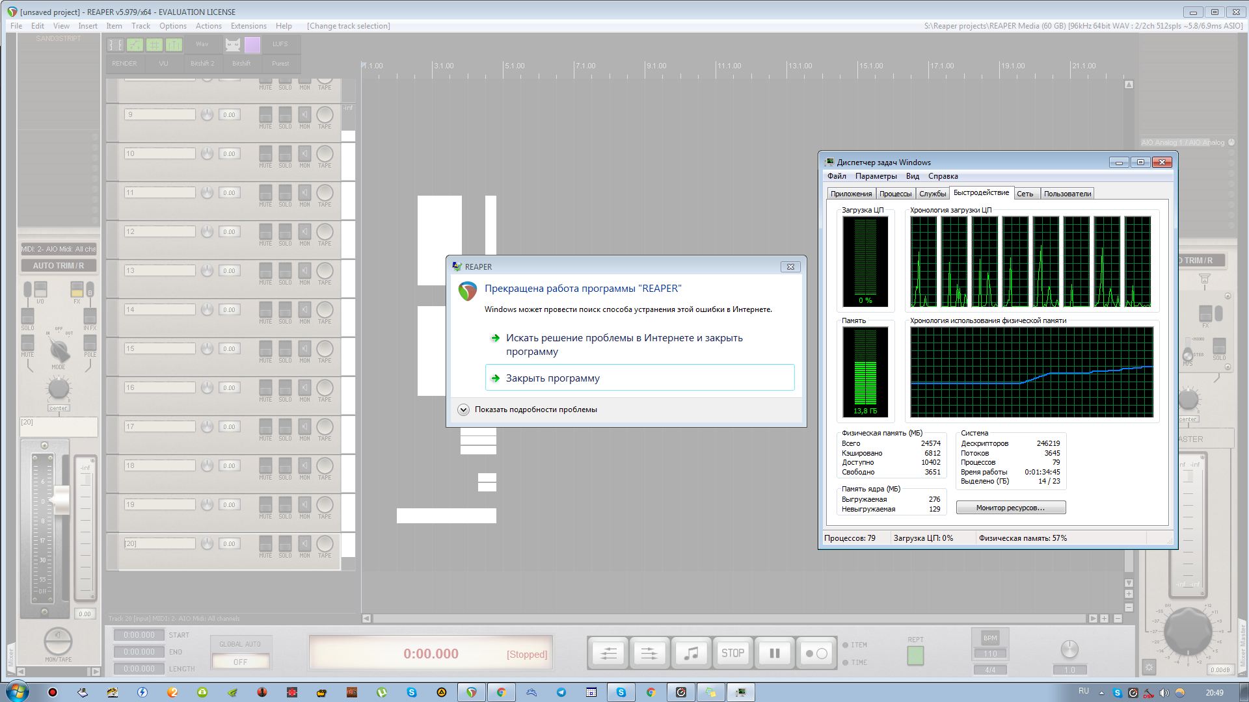Click the MIDI input selector in left mixer
This screenshot has height=702, width=1249.
coord(59,249)
